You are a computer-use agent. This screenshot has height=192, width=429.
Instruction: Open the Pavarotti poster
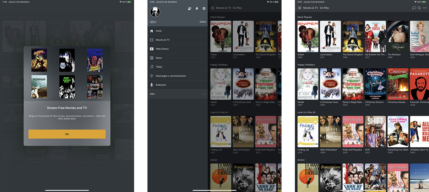420,84
